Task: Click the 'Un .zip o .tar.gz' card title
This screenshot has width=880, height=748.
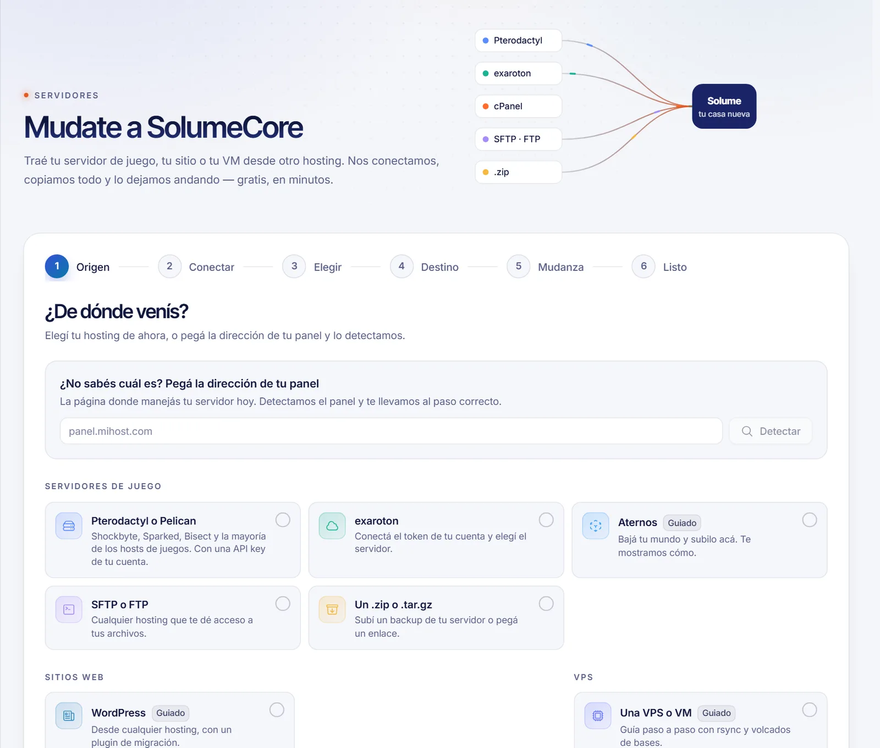Action: pos(393,605)
